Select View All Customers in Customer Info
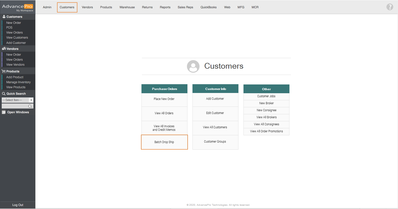This screenshot has height=209, width=398. click(215, 127)
